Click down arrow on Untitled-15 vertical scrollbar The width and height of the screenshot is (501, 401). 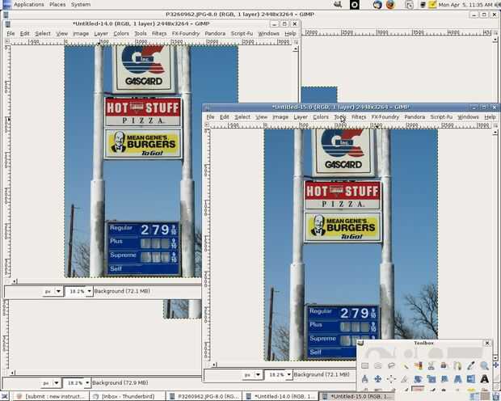(495, 358)
